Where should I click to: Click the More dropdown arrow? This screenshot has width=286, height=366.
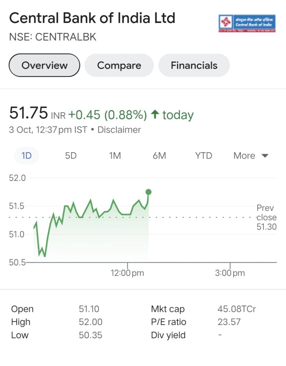(265, 156)
